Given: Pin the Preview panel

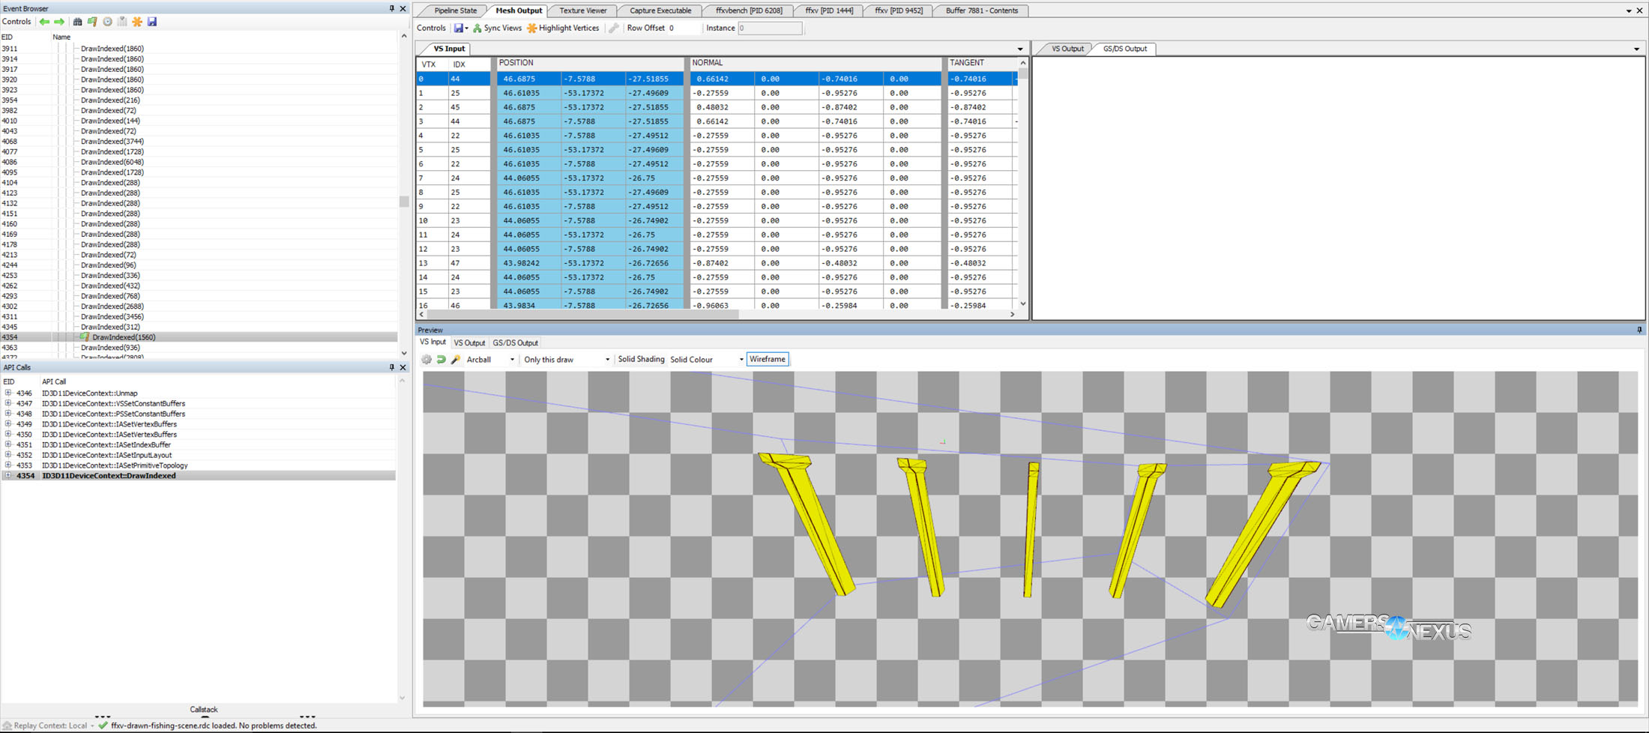Looking at the screenshot, I should [1639, 330].
